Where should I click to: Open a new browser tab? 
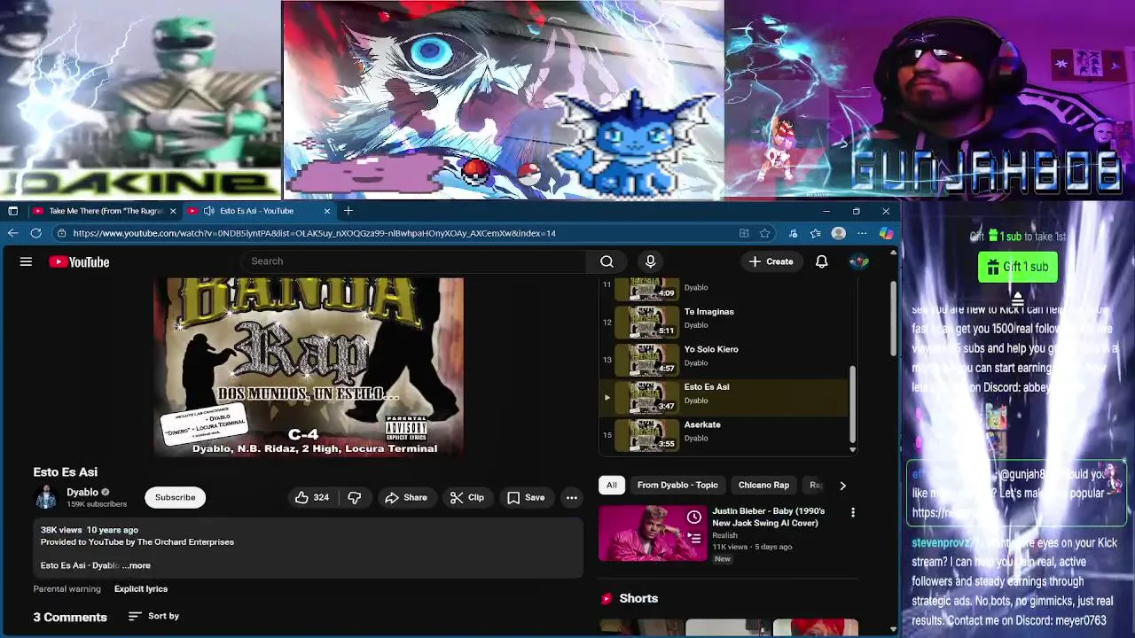[x=348, y=211]
